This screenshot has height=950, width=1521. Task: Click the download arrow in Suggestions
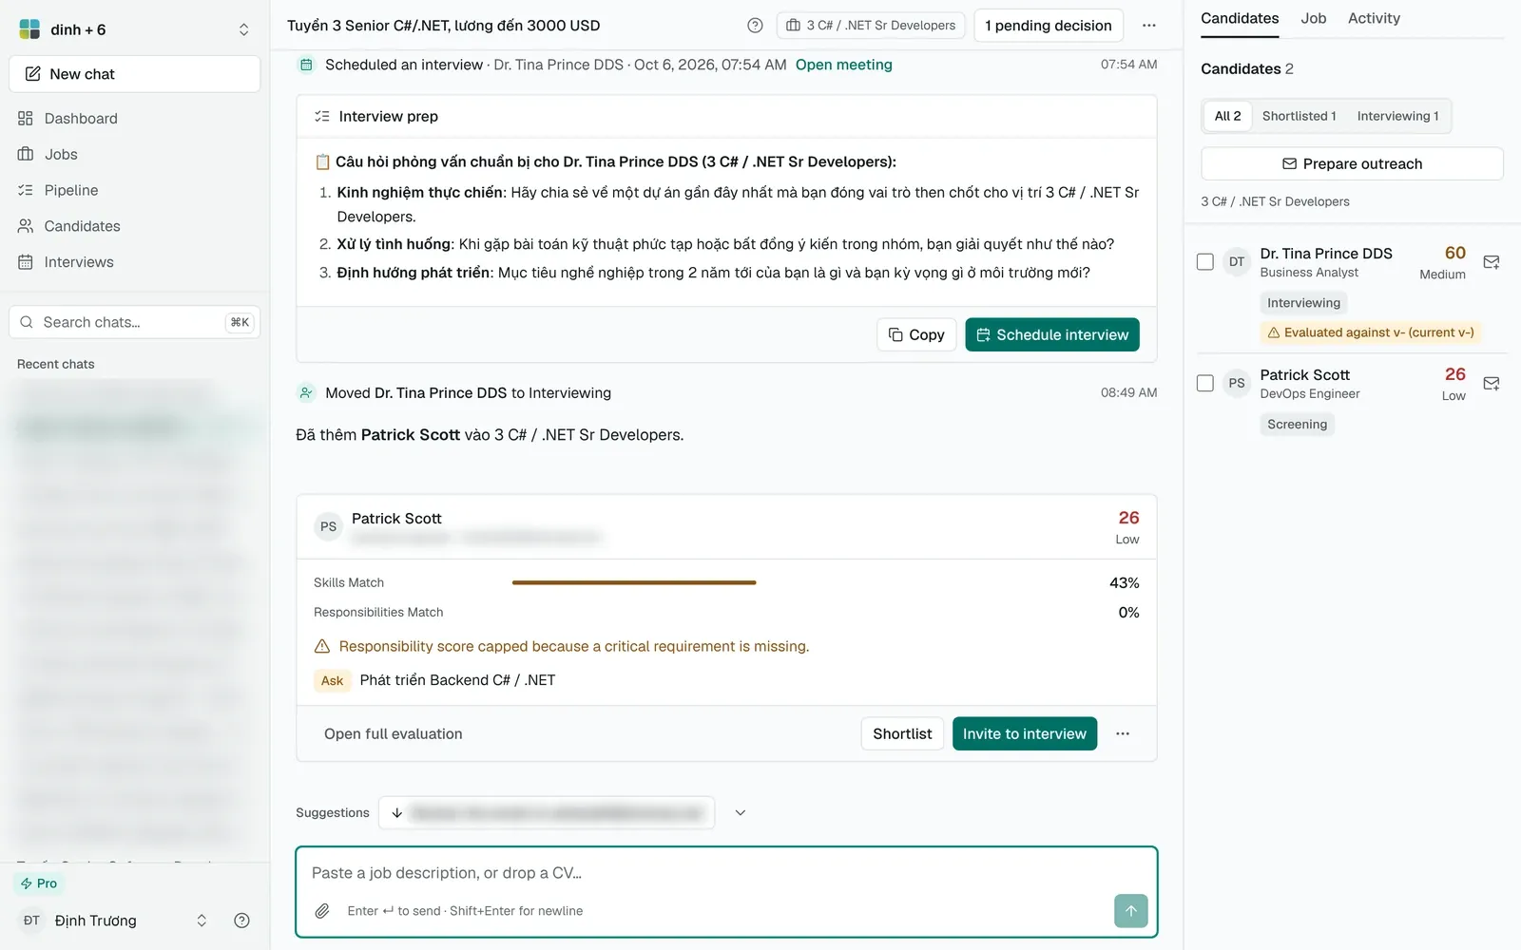coord(396,813)
